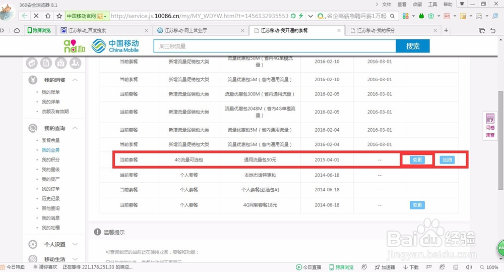Screen dimensions: 504x272
Task: Open 下载 downloads in status bar
Action: [x=411, y=267]
